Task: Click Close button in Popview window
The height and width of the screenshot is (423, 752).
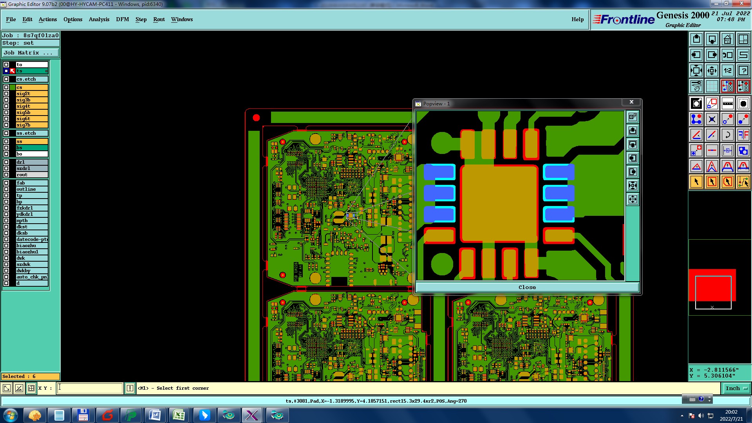Action: pyautogui.click(x=527, y=287)
